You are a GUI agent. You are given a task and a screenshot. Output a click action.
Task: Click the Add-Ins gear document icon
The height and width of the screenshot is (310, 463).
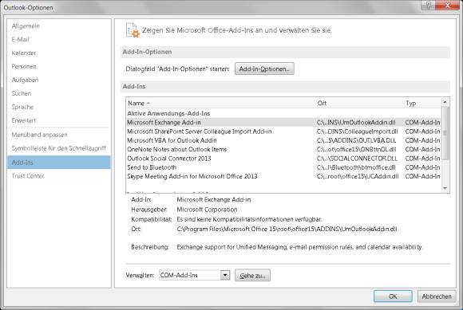(133, 30)
